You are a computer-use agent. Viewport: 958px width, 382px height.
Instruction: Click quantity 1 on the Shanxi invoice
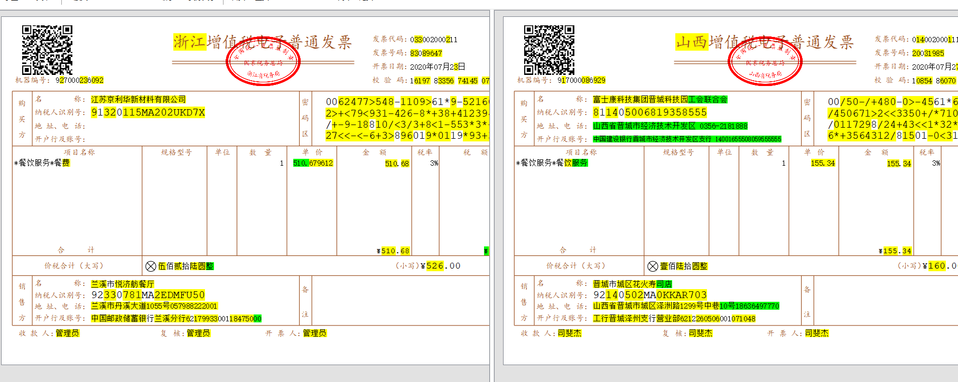tap(784, 164)
